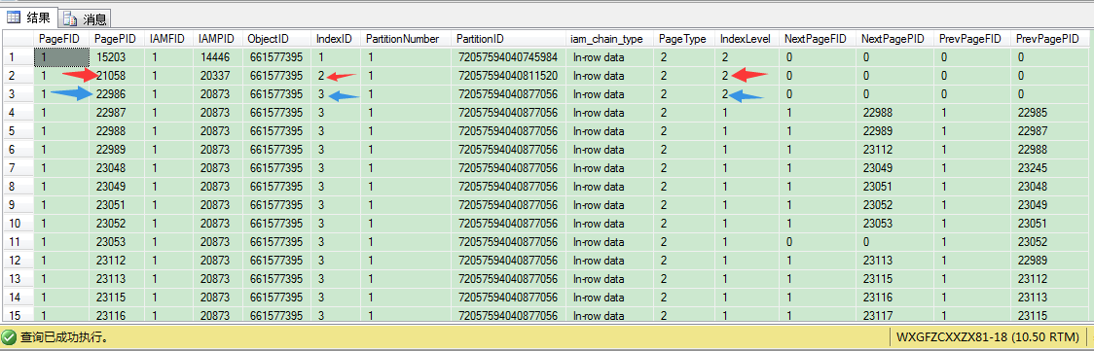
Task: Select the PageType column header
Action: click(x=683, y=39)
